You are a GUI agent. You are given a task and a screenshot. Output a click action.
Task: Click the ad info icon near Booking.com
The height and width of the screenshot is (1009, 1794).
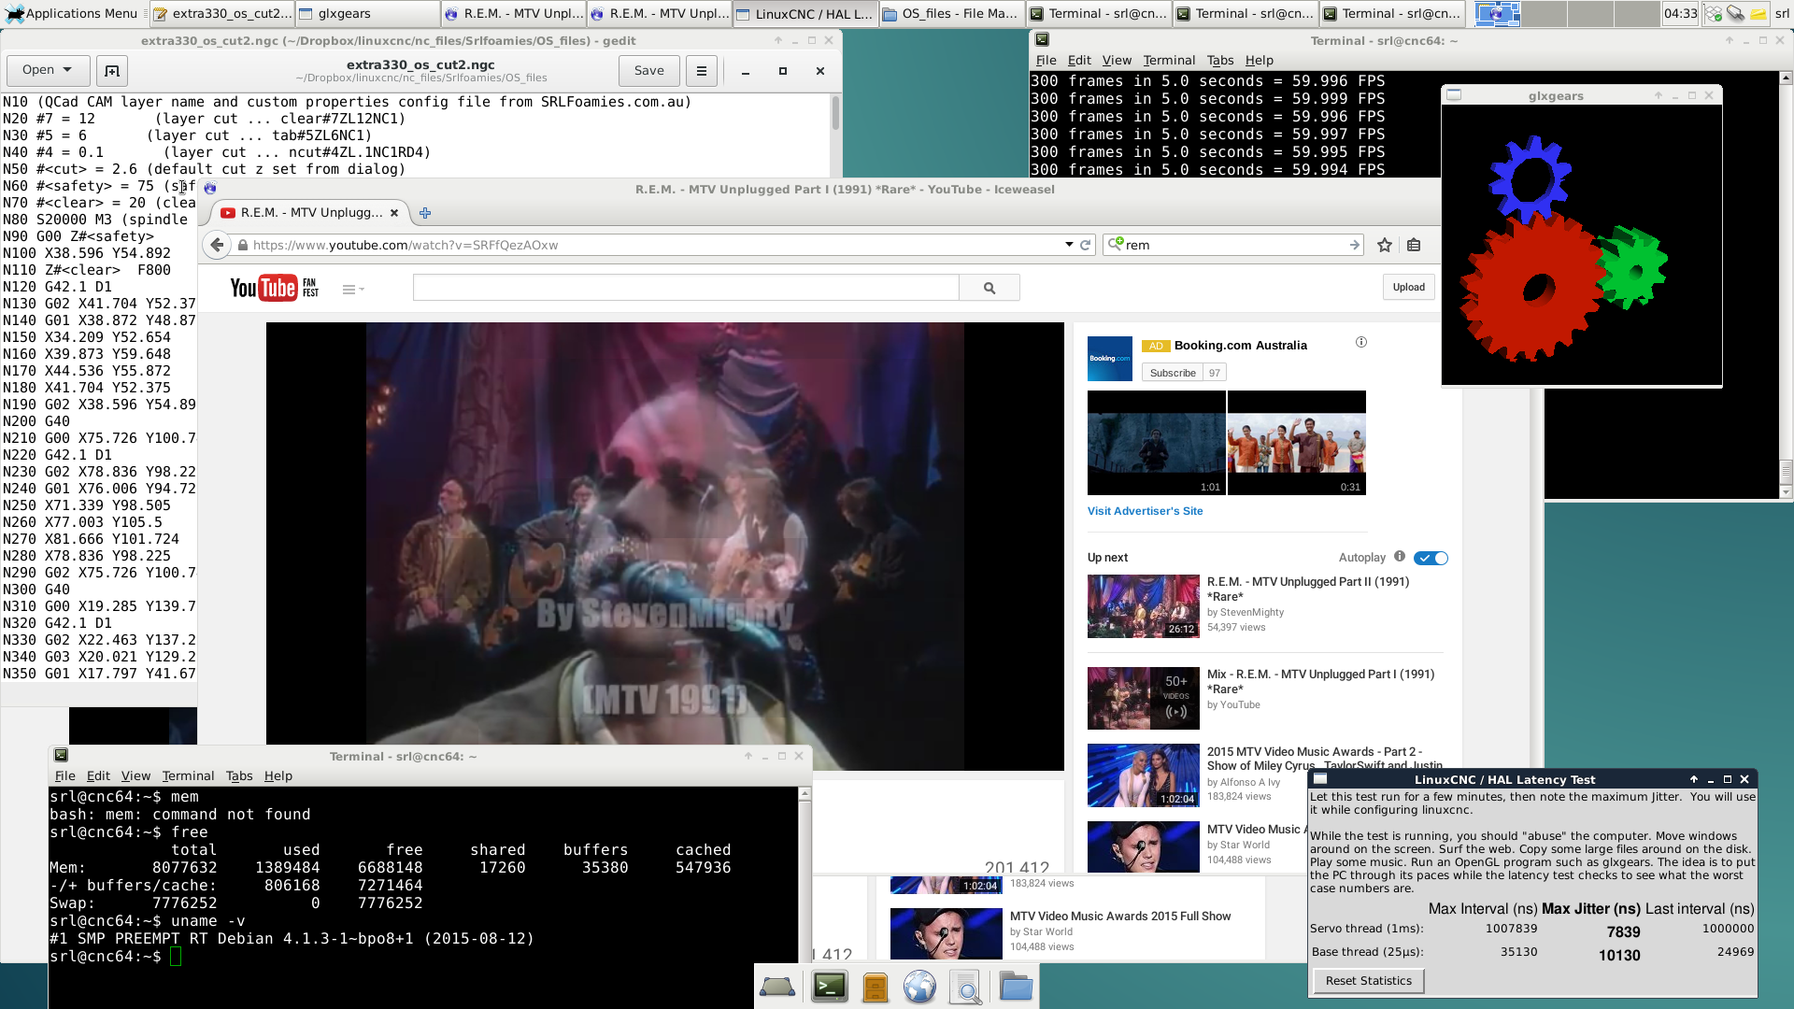pos(1361,342)
